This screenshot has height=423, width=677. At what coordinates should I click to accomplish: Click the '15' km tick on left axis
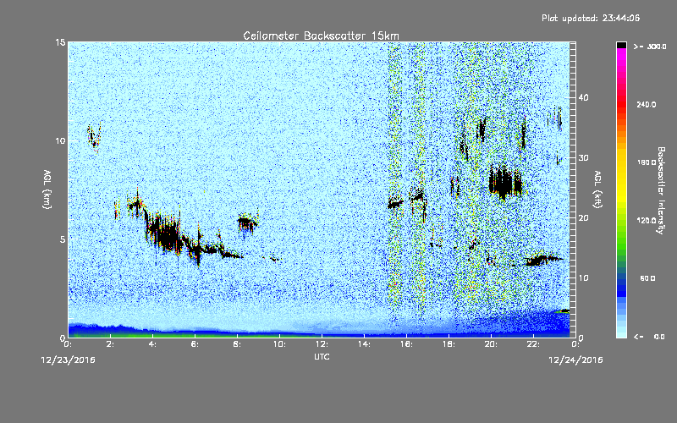point(60,42)
